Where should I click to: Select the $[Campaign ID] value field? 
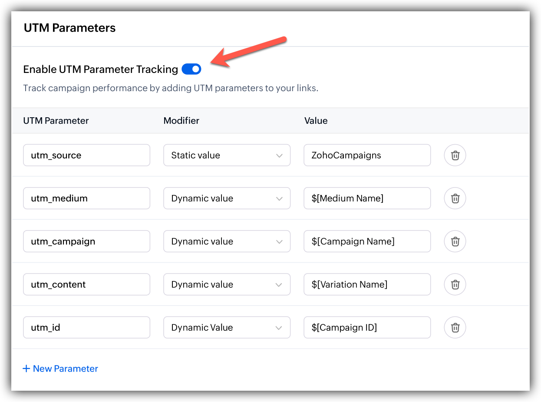(367, 327)
